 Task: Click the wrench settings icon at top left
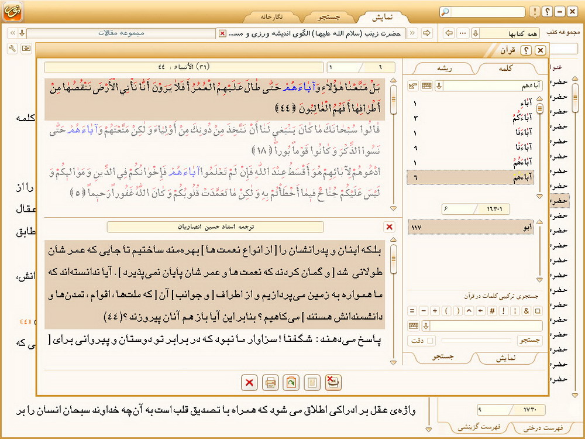(13, 48)
